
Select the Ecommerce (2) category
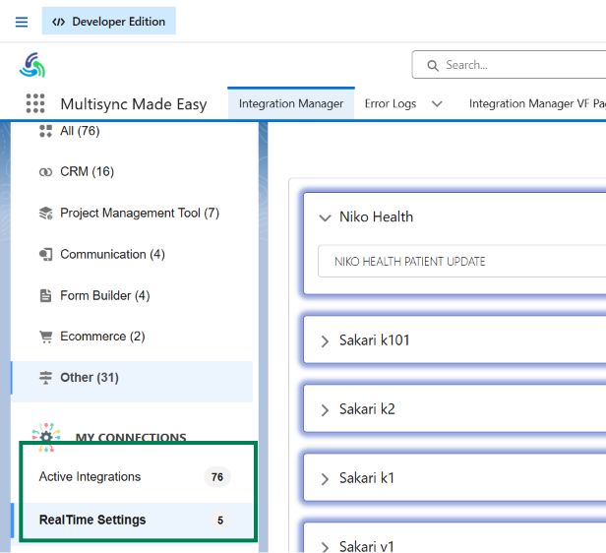tap(102, 337)
